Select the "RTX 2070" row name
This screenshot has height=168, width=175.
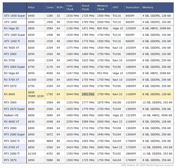(x=10, y=86)
